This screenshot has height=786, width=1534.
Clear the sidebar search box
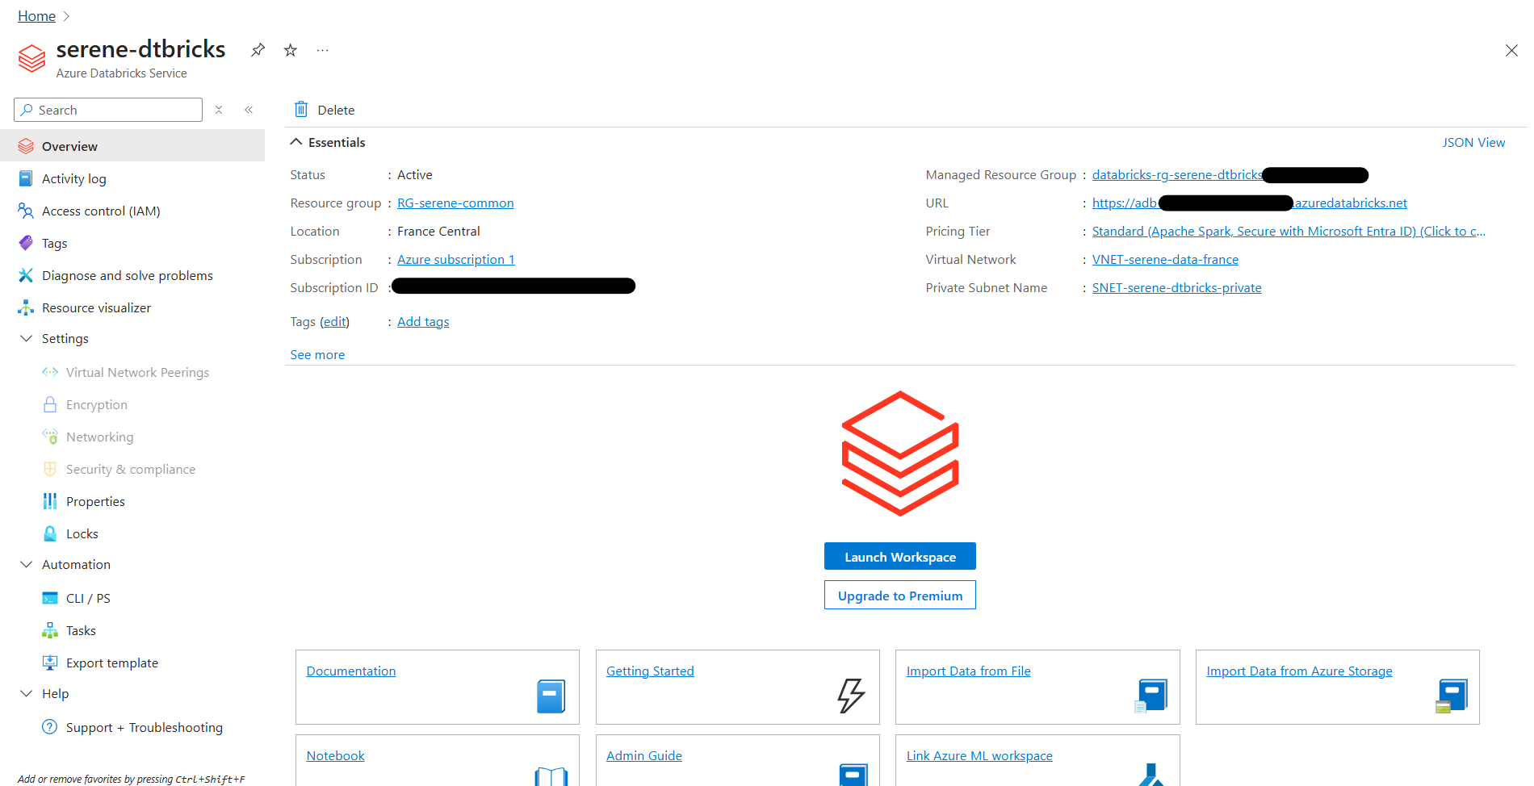[x=219, y=110]
